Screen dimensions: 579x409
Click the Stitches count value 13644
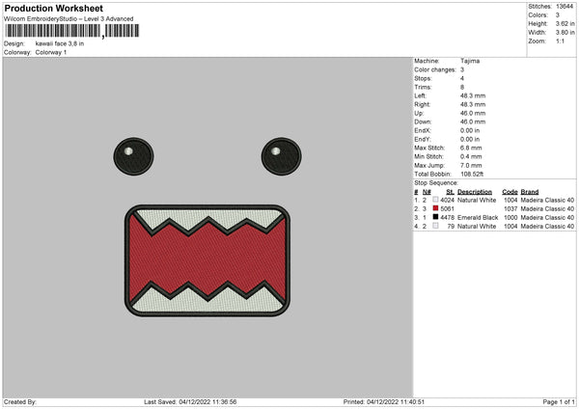(x=565, y=6)
